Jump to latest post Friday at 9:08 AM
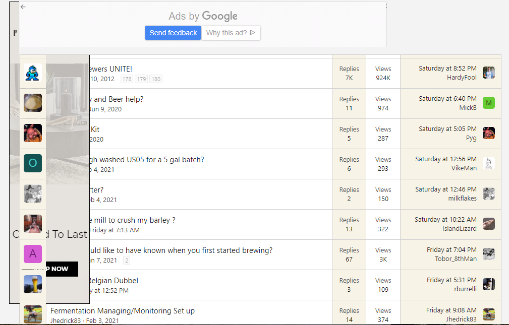This screenshot has width=509, height=325. click(451, 310)
